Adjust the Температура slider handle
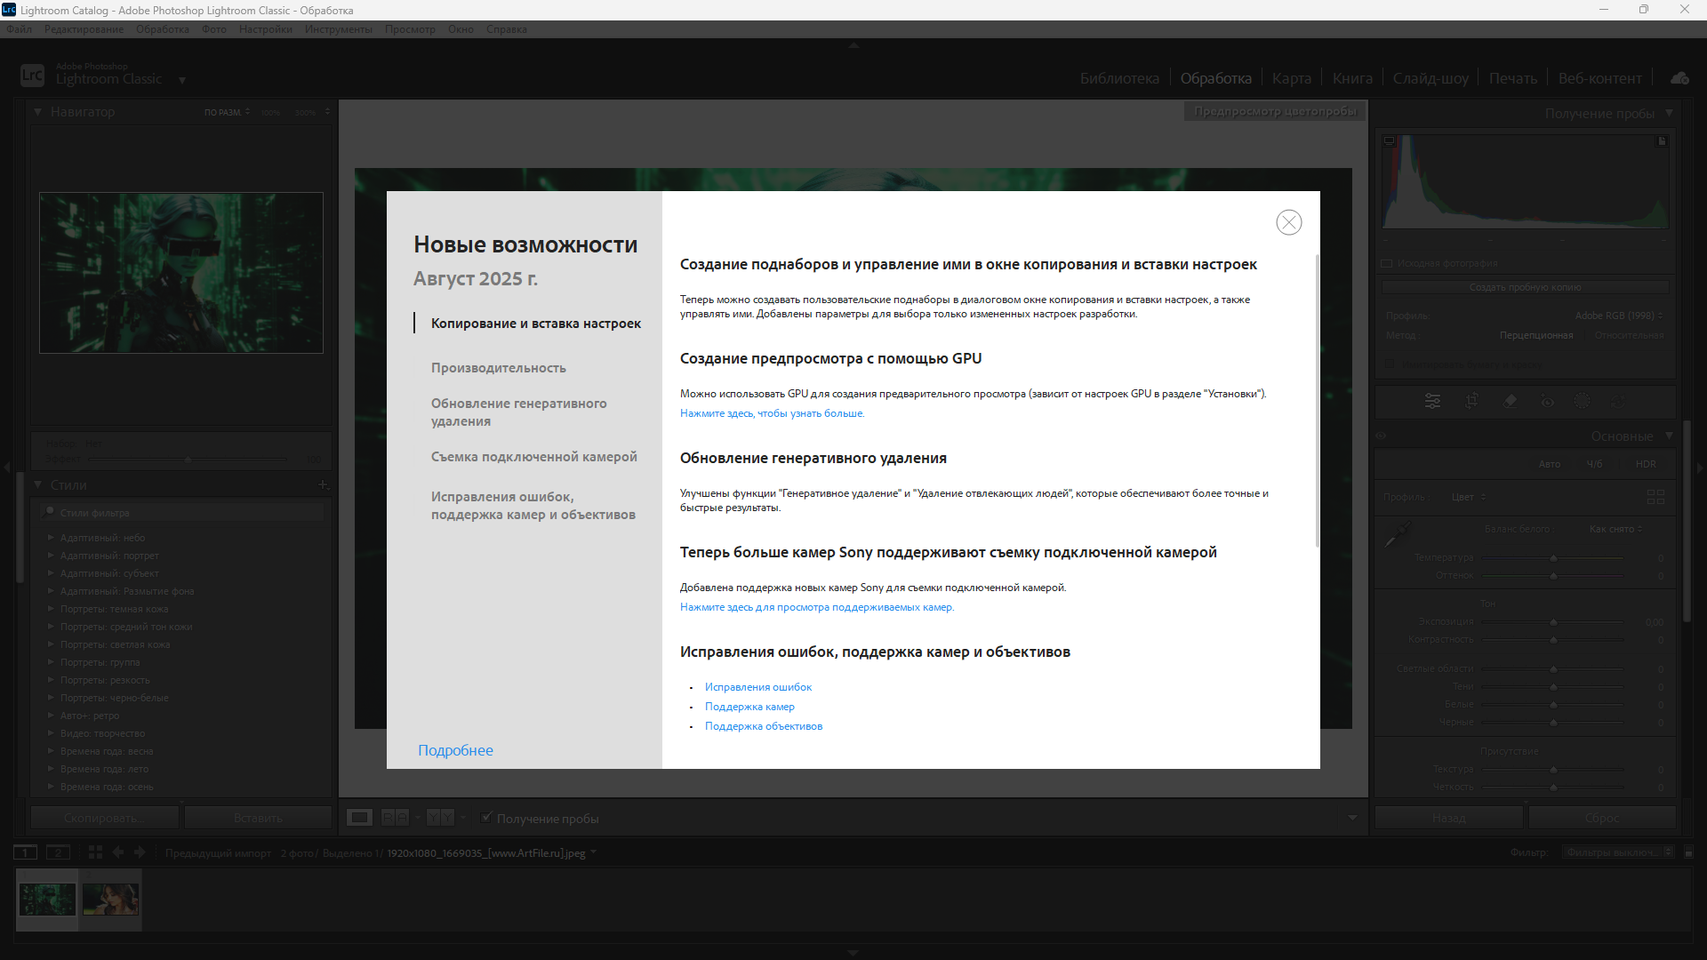The image size is (1707, 960). point(1553,558)
